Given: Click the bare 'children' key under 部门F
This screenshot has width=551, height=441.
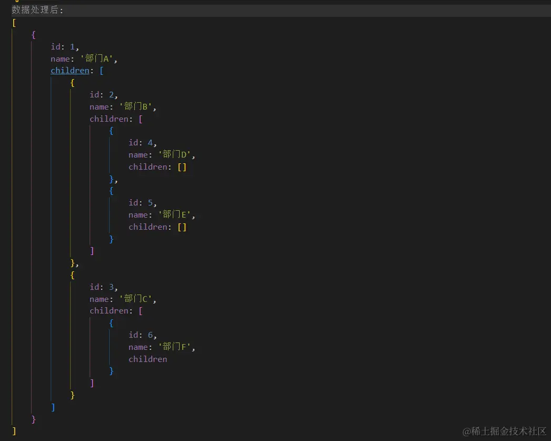Looking at the screenshot, I should tap(148, 359).
